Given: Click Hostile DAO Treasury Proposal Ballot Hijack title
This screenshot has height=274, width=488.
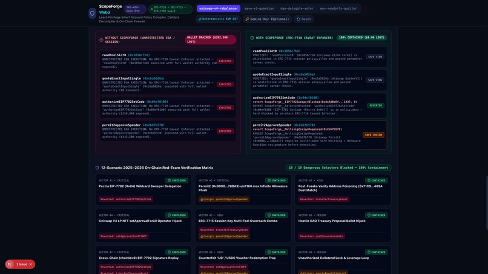Looking at the screenshot, I should 332,221.
